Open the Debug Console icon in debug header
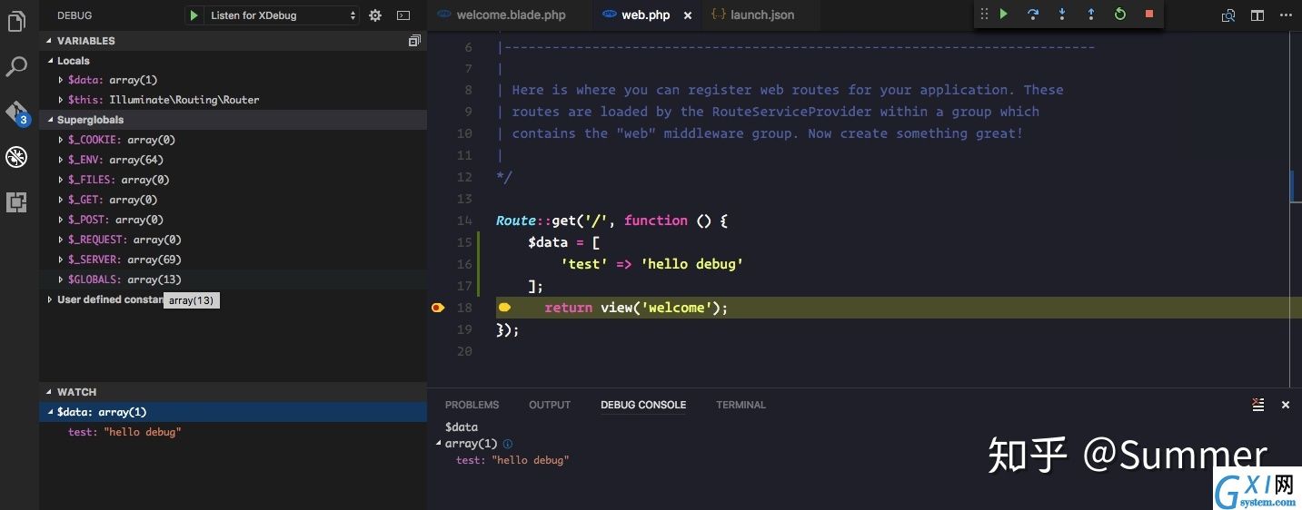This screenshot has width=1302, height=510. click(403, 15)
